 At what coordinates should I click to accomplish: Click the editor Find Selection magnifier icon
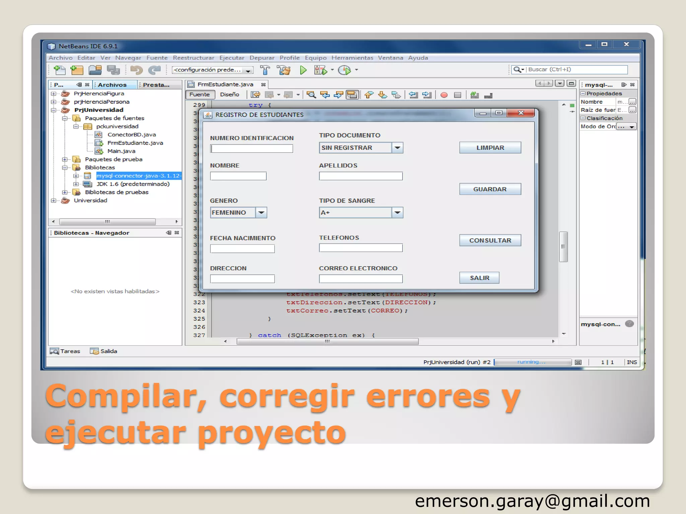coord(311,95)
